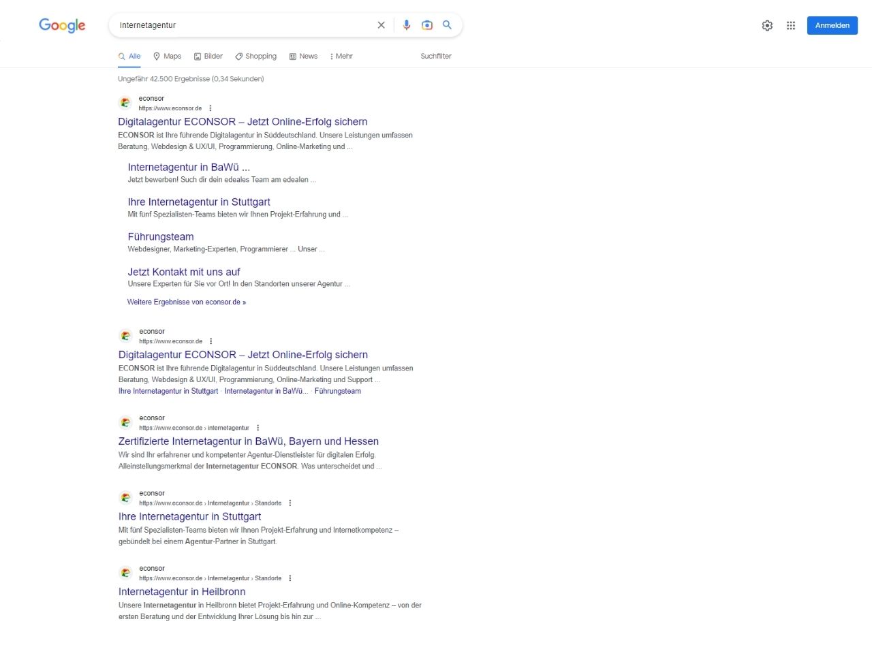The height and width of the screenshot is (647, 872).
Task: Expand the Mehr search category menu
Action: click(x=341, y=57)
